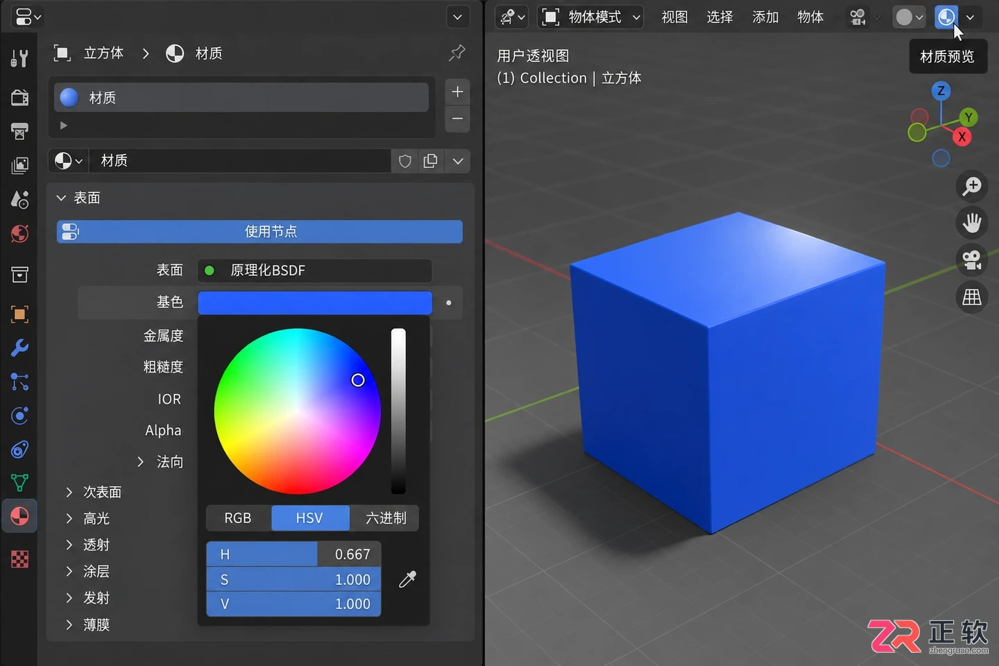This screenshot has width=999, height=666.
Task: Click the blue 基色 color swatch
Action: (315, 303)
